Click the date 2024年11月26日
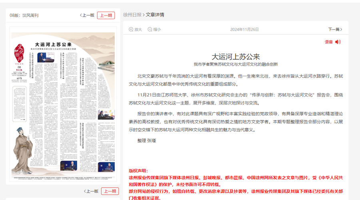360x200 pixels. coord(244,30)
